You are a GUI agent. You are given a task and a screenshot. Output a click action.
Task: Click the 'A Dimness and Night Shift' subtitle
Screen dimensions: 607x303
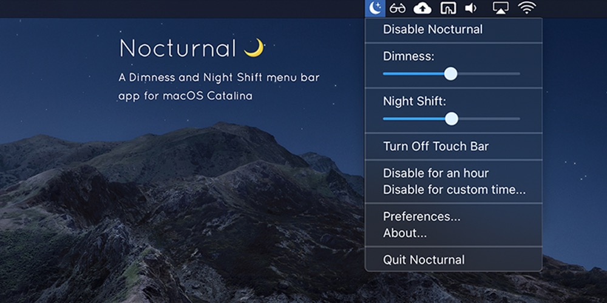pos(219,78)
